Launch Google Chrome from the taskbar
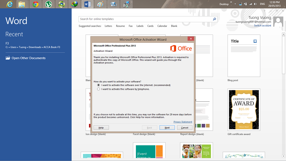Screen dimensions: 286x161 click(x=36, y=4)
